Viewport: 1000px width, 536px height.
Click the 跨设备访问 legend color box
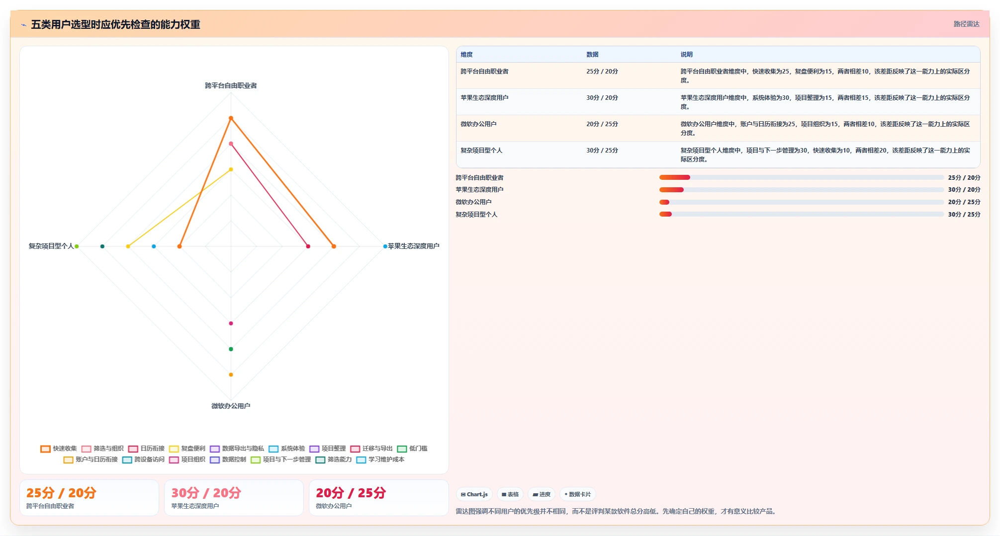tap(127, 459)
